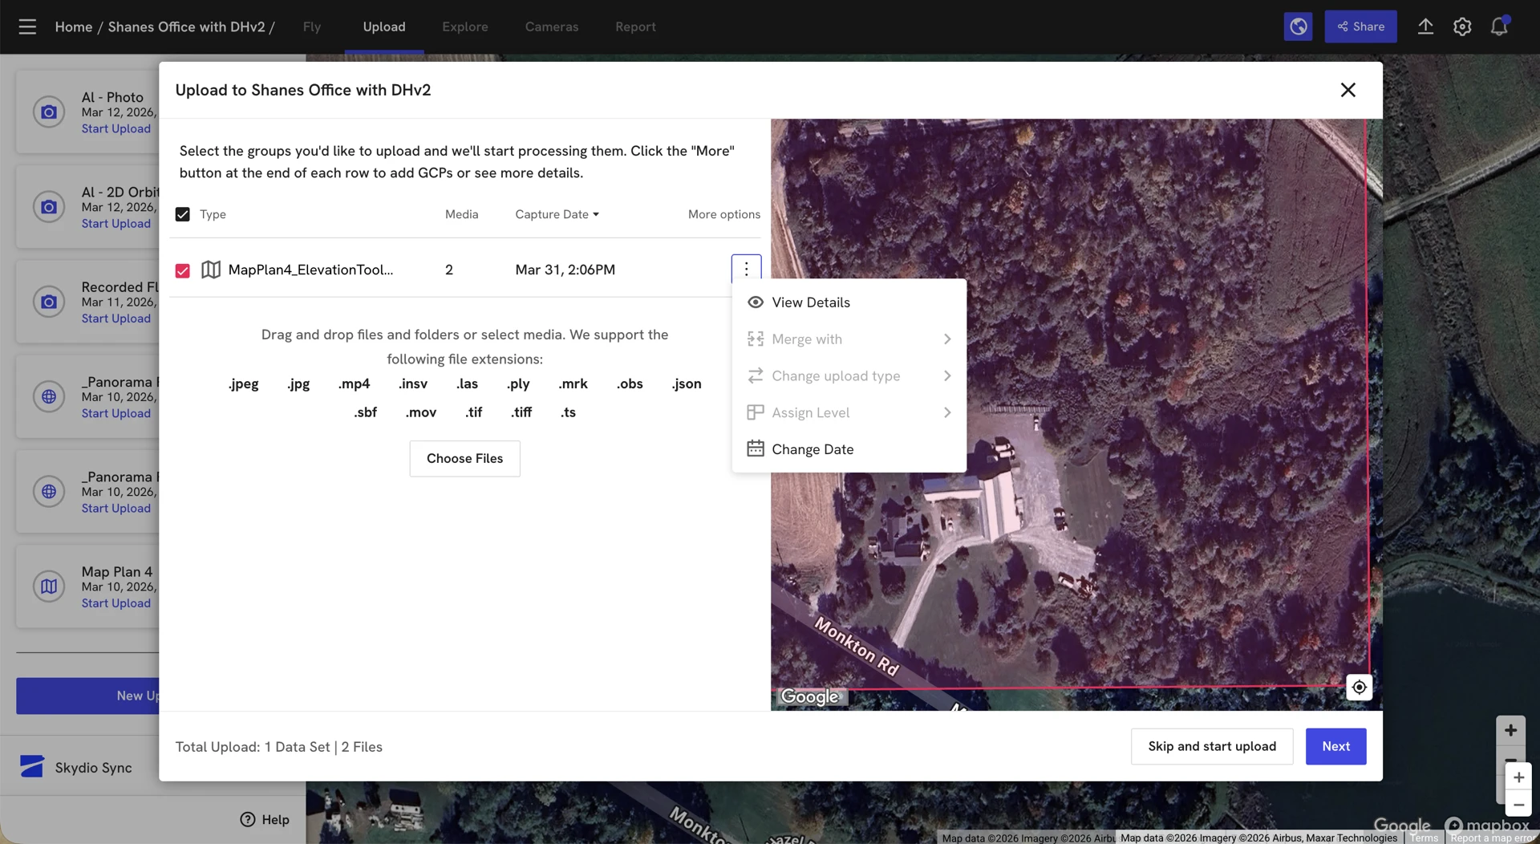Open settings gear in top bar
Viewport: 1540px width, 844px height.
point(1461,26)
